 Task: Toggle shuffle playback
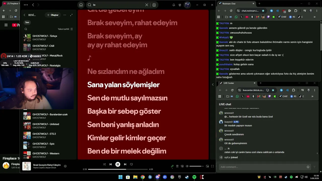pos(104,164)
